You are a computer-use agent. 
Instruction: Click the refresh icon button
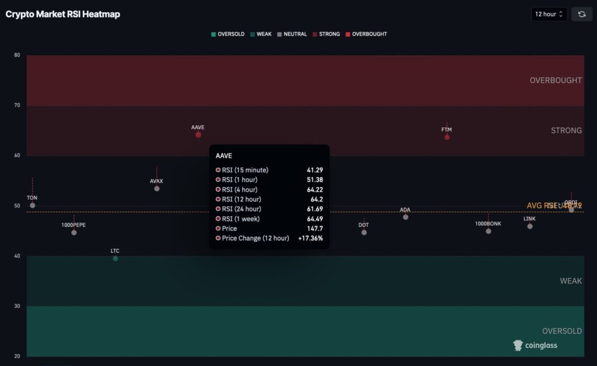click(x=581, y=14)
